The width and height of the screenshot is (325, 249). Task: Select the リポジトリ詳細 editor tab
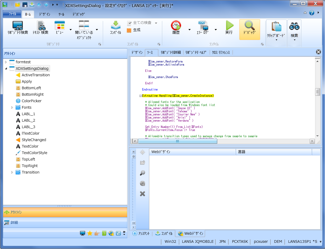click(x=171, y=52)
